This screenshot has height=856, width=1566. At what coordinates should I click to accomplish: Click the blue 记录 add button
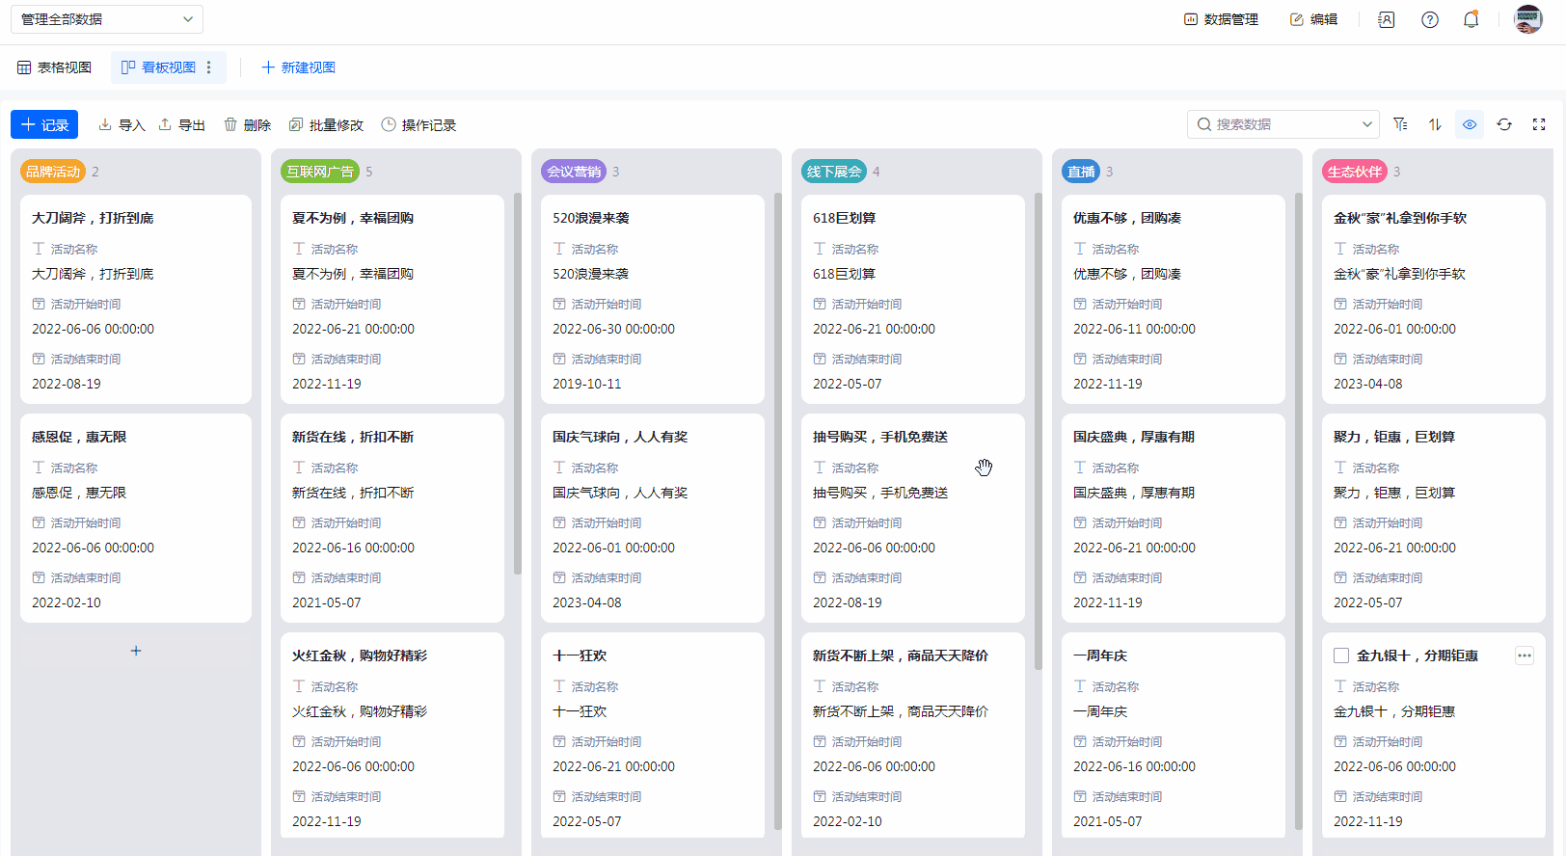(44, 124)
